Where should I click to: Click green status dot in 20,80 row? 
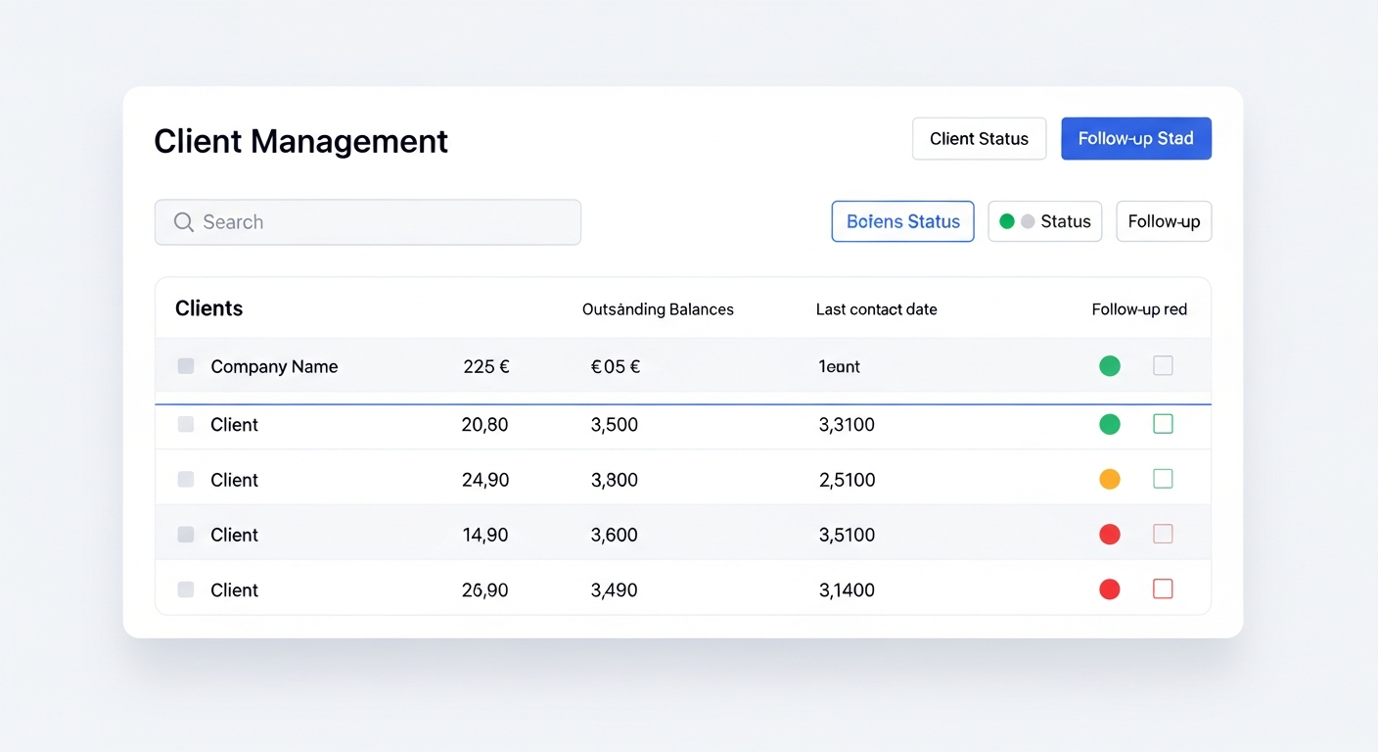click(1110, 424)
